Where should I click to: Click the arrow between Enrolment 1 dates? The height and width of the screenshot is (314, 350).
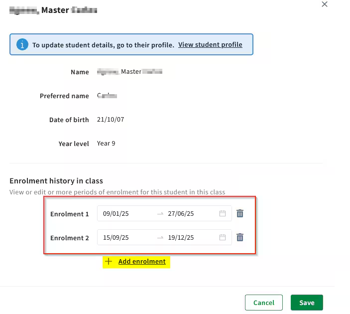coord(160,214)
